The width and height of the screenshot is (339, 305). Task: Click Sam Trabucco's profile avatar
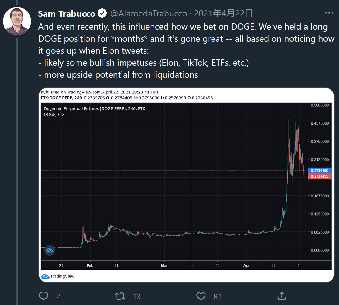17,21
